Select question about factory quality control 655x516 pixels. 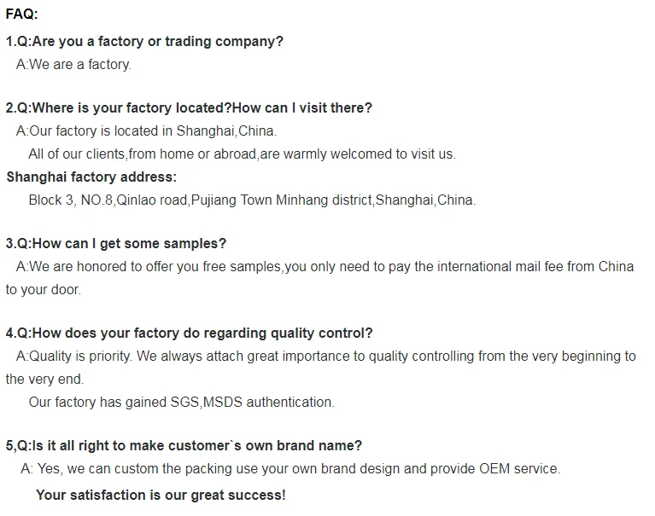tap(189, 333)
